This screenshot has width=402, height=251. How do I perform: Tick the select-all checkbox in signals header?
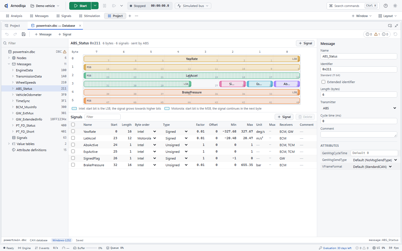pyautogui.click(x=73, y=125)
